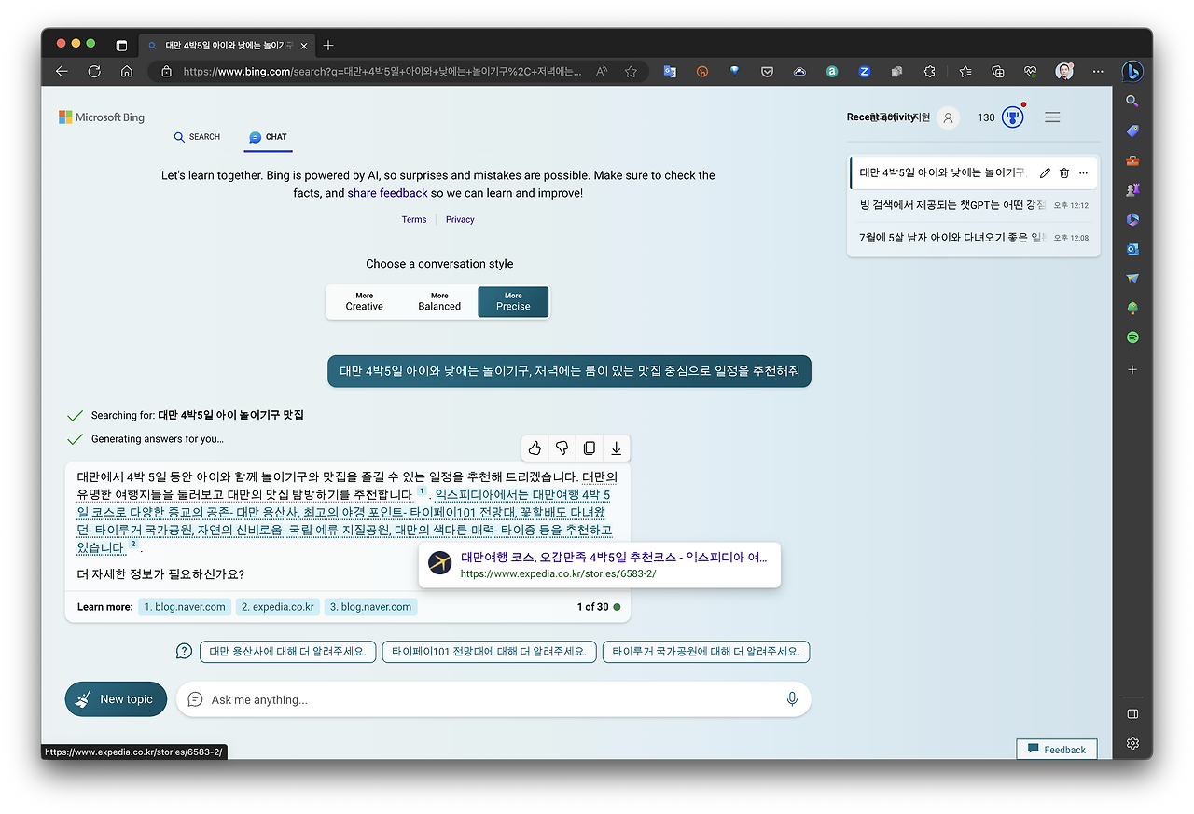Close the Bing search browser tab
Screen dimensions: 1194x814
(303, 45)
